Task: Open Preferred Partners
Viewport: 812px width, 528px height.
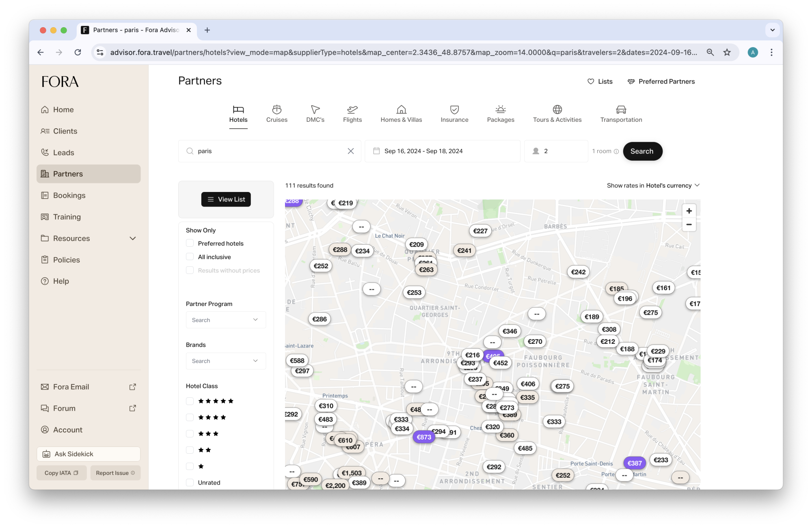Action: [x=661, y=81]
